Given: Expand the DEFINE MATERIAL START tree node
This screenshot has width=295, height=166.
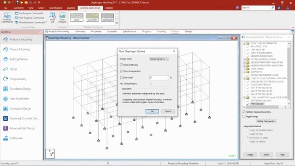Looking at the screenshot, I should (x=244, y=59).
